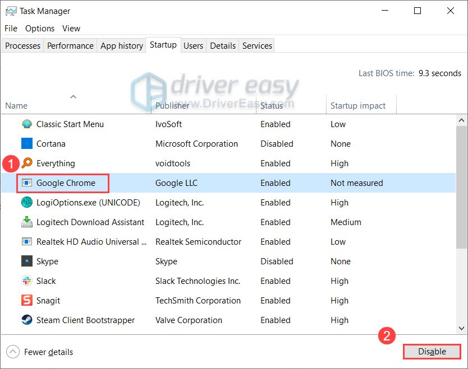
Task: Switch to the Performance tab
Action: [70, 45]
